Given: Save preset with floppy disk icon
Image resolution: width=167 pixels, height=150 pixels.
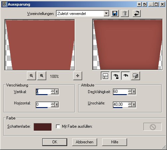Looking at the screenshot, I should pos(115,14).
